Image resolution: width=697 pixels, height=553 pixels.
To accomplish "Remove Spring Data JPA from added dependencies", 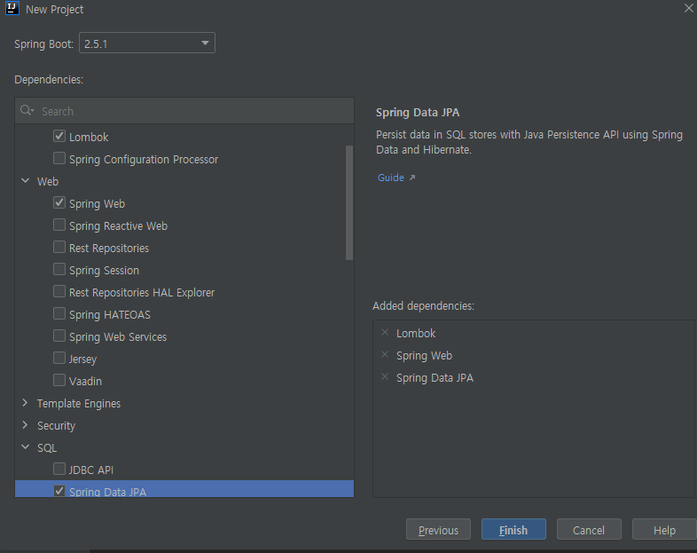I will (x=385, y=377).
